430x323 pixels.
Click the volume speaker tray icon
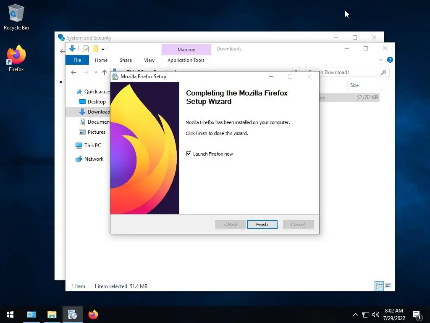point(376,315)
